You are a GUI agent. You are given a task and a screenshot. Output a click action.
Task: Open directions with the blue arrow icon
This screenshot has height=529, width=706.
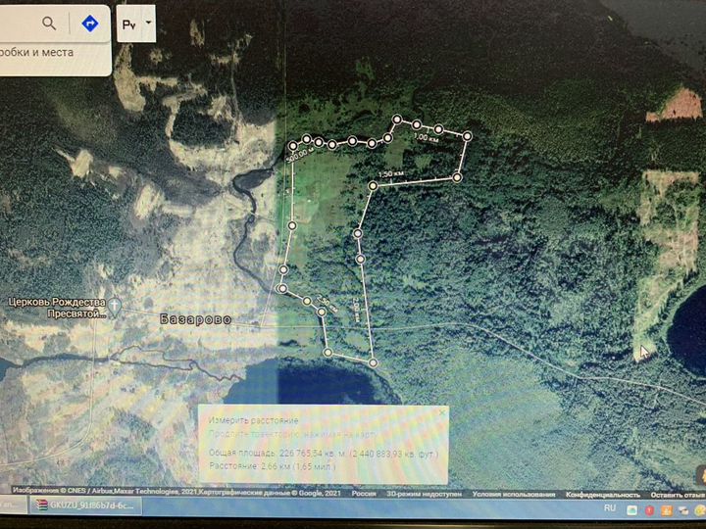89,23
